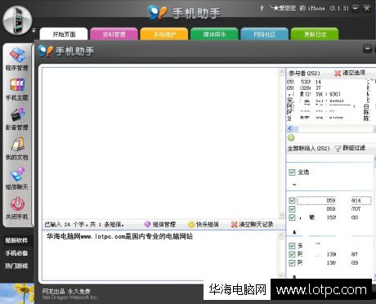376x304 pixels.
Task: Click the 群组过滤 funnel icon
Action: pyautogui.click(x=338, y=149)
